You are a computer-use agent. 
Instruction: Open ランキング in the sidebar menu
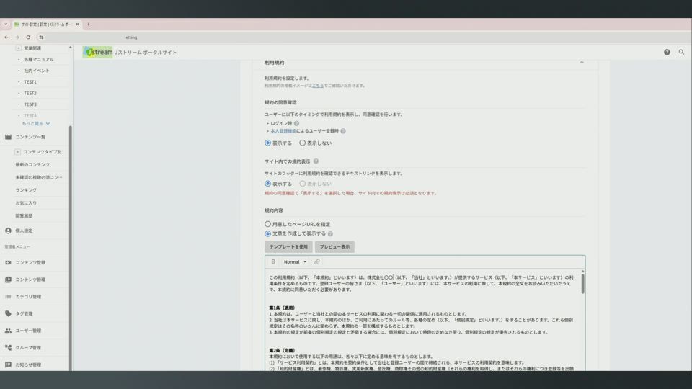pos(26,190)
